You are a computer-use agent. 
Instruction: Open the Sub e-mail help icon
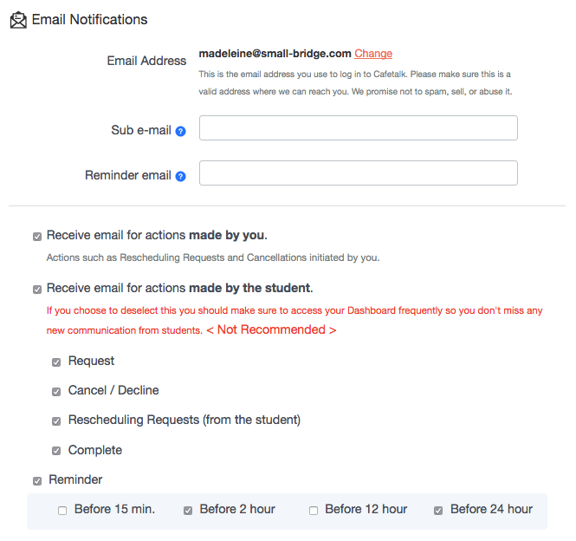180,131
